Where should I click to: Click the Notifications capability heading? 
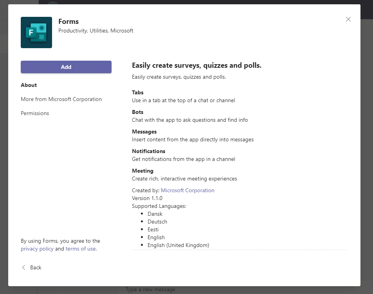(x=148, y=151)
